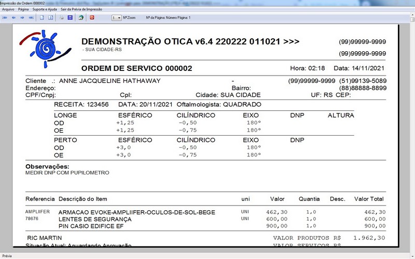
Task: Click the printer icon in toolbar
Action: tap(62, 18)
